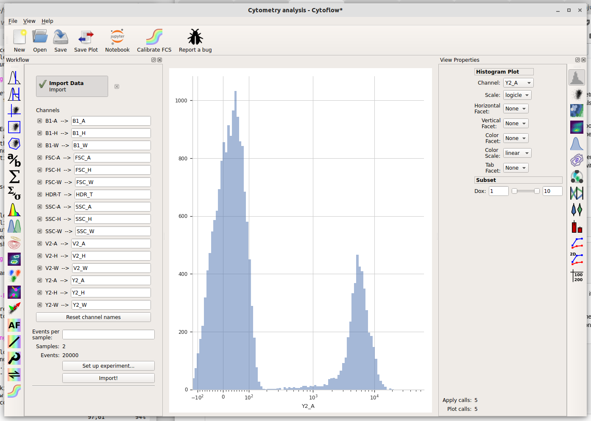Remove the V2-H channel with its X
Screen dimensions: 591x421
click(39, 256)
